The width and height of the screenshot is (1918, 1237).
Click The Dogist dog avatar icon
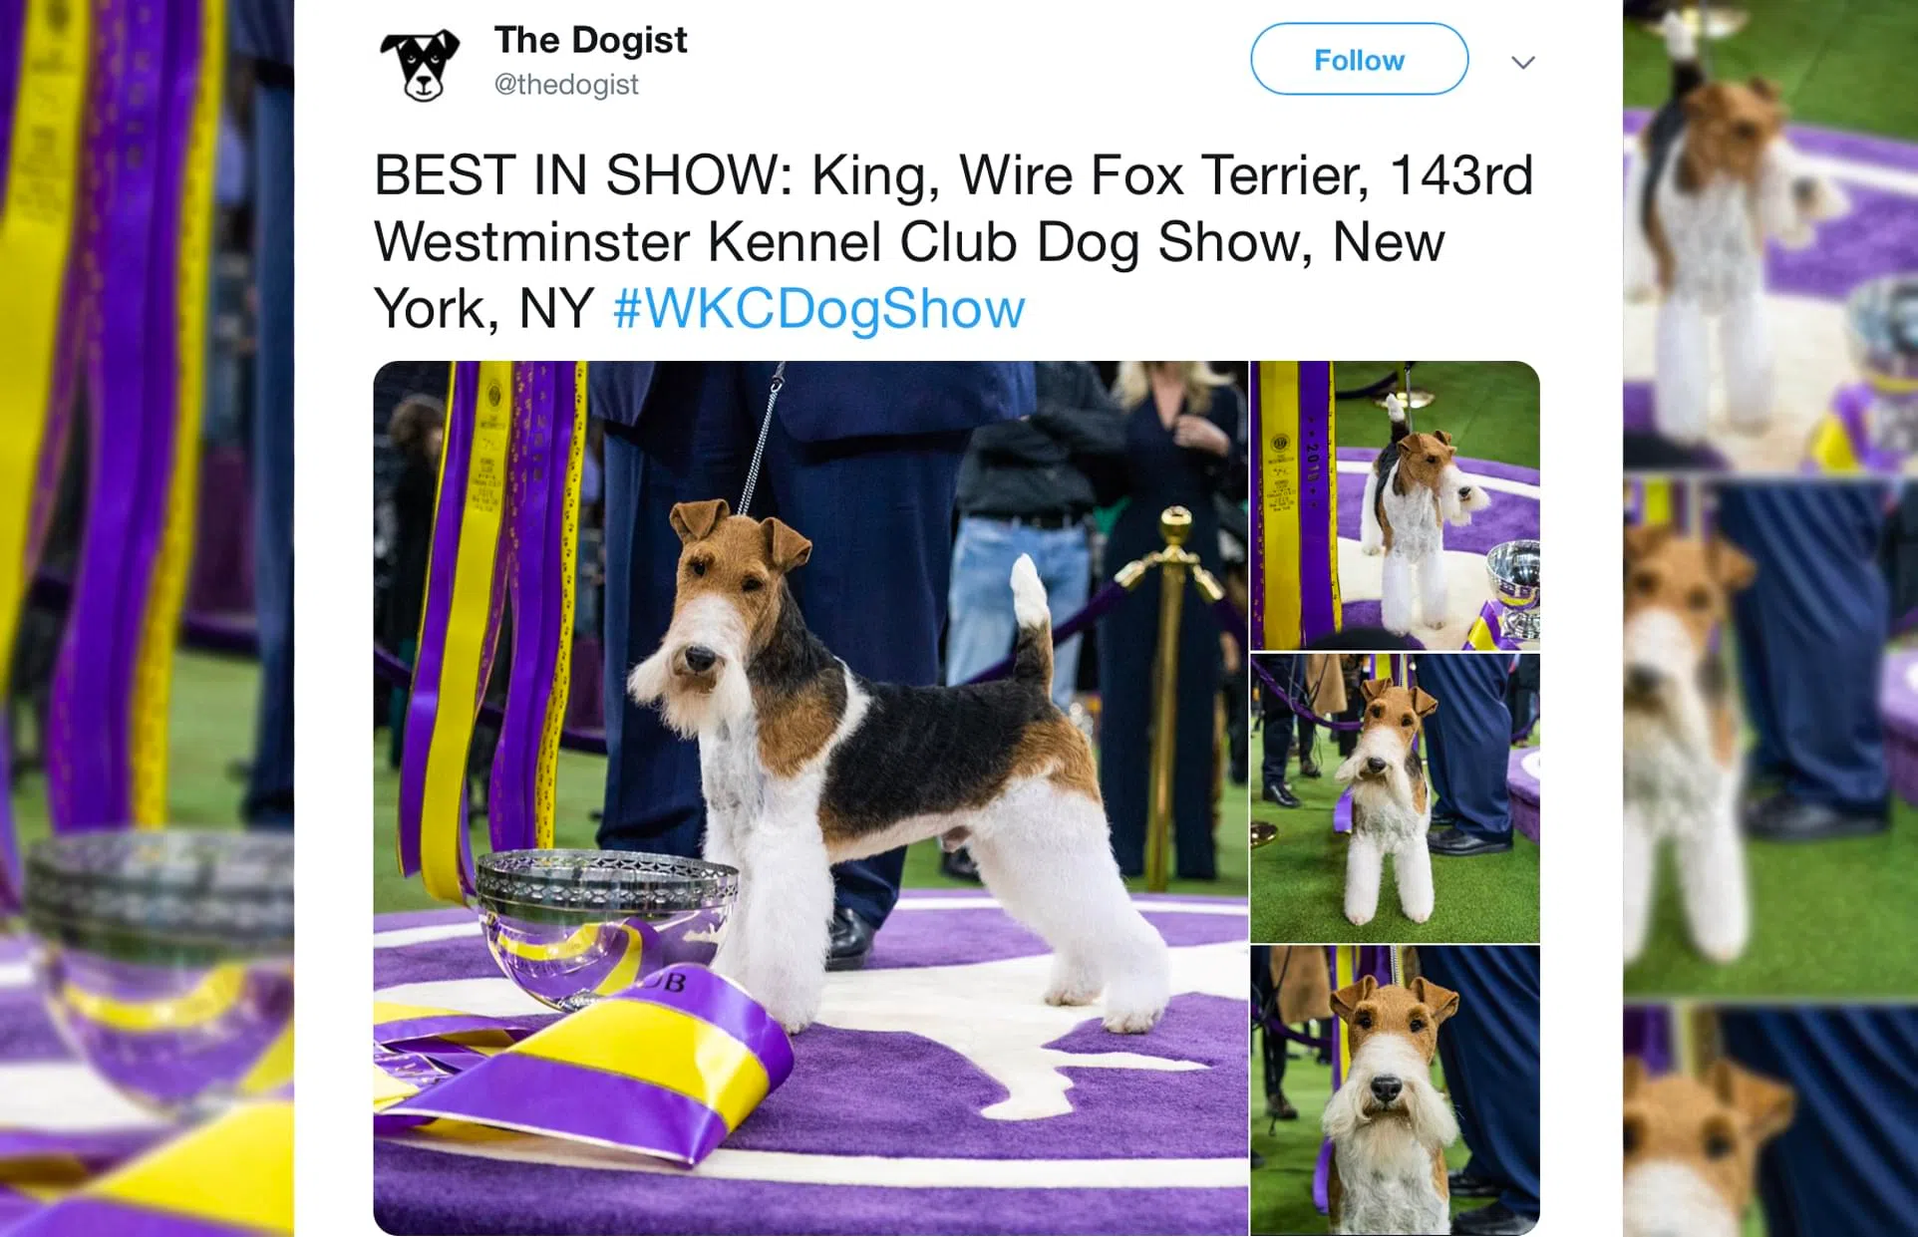(420, 64)
